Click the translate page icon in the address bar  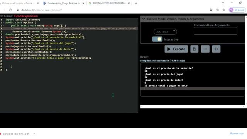coord(211,10)
